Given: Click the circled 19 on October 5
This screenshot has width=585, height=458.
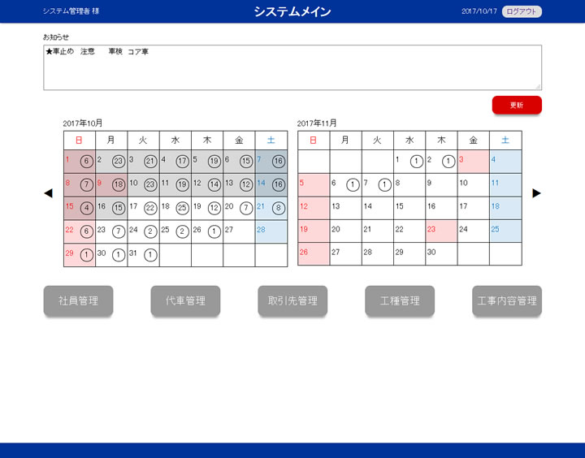Looking at the screenshot, I should click(x=214, y=162).
